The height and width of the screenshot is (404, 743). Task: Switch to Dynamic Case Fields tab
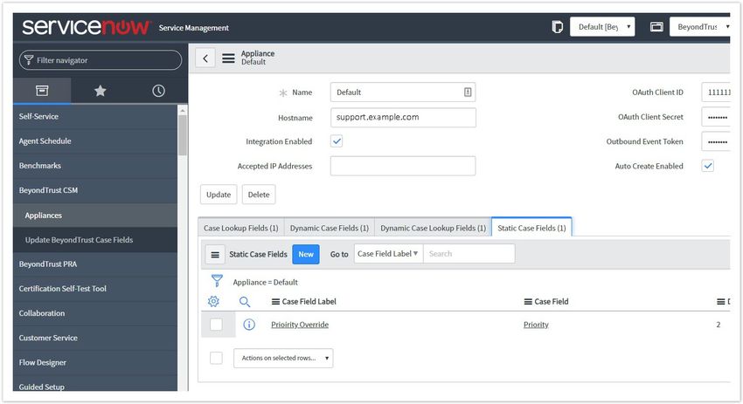click(330, 228)
